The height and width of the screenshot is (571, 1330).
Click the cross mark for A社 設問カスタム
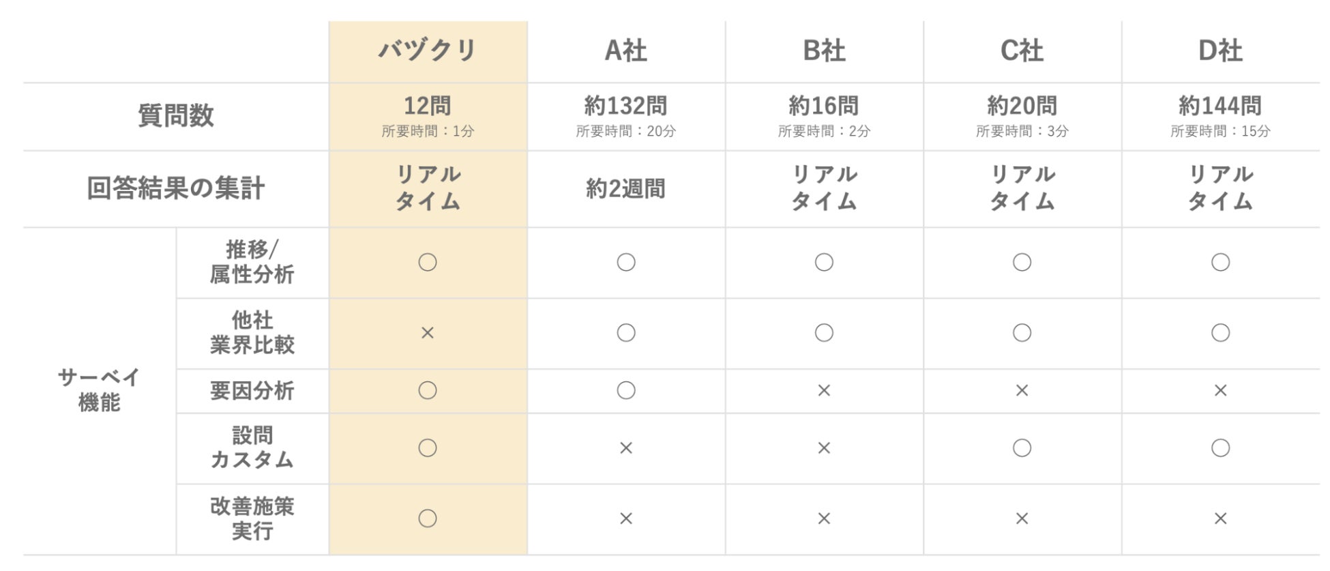coord(626,448)
